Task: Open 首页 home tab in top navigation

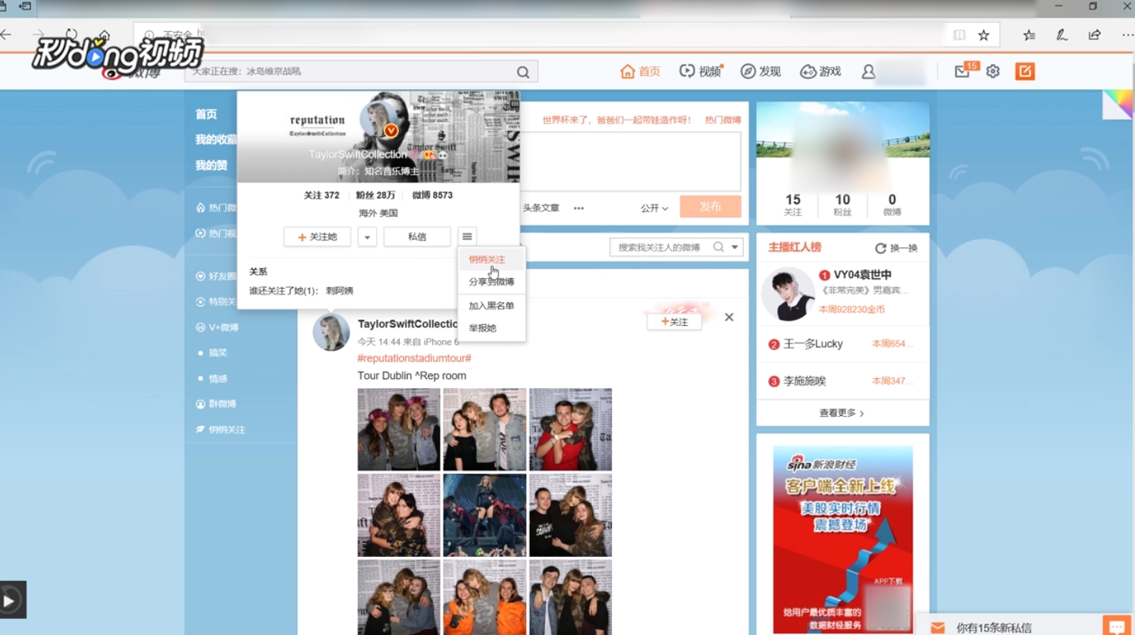Action: [x=640, y=71]
